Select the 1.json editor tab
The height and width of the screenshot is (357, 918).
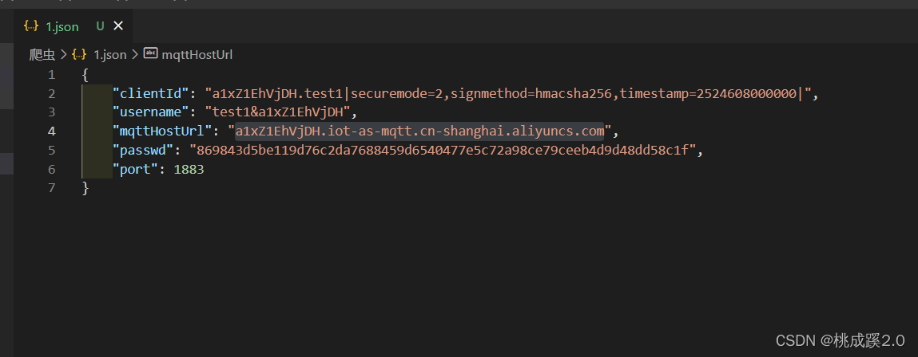click(x=62, y=26)
